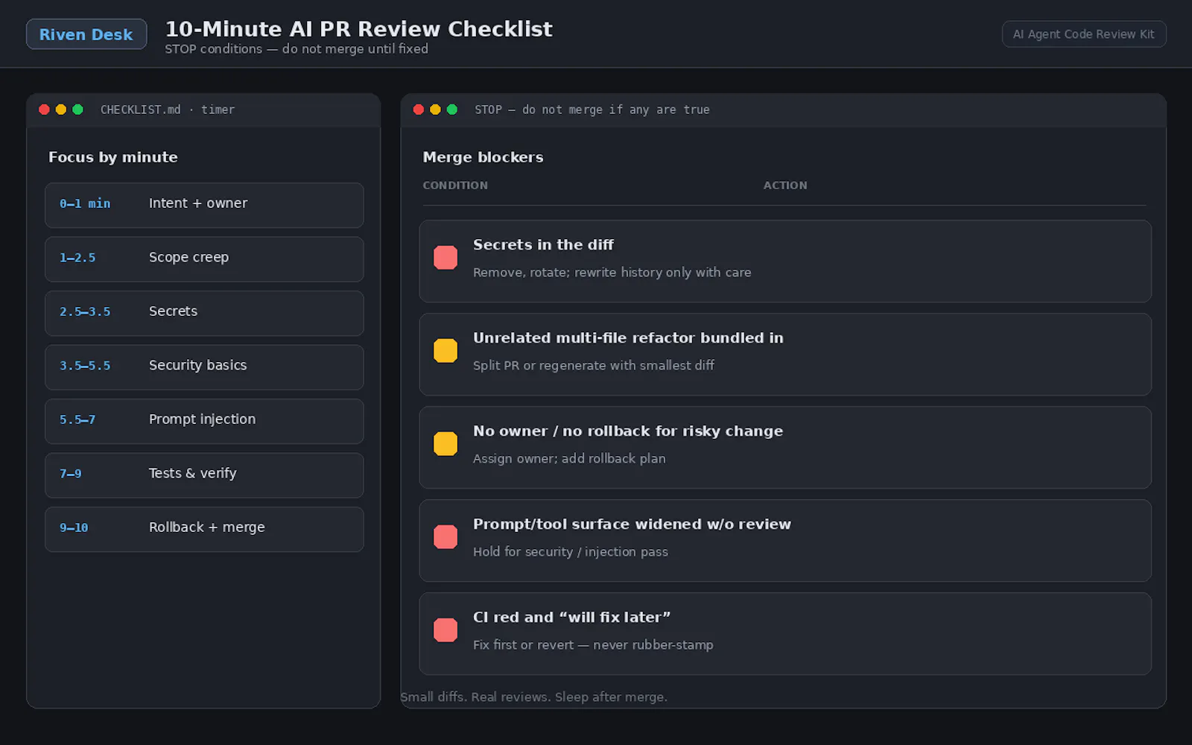
Task: Click red close dot of CHECKLIST.md window
Action: [44, 110]
